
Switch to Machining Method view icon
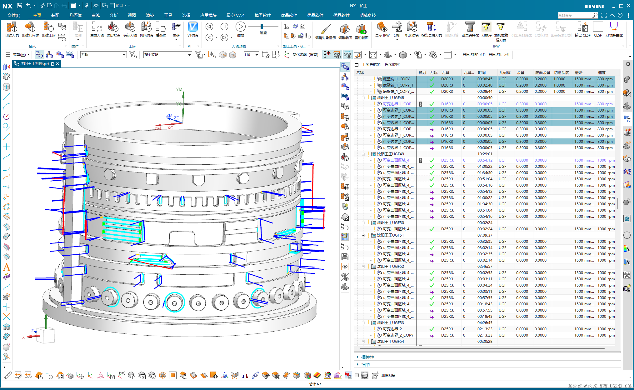pos(70,55)
